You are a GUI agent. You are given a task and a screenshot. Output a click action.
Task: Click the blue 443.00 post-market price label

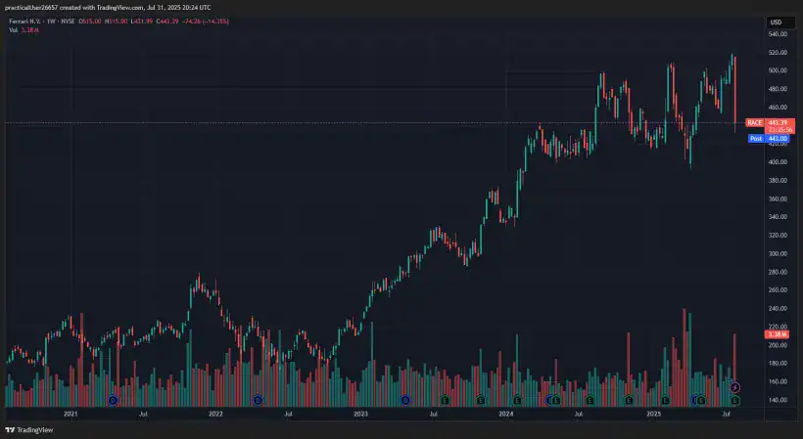tap(779, 139)
